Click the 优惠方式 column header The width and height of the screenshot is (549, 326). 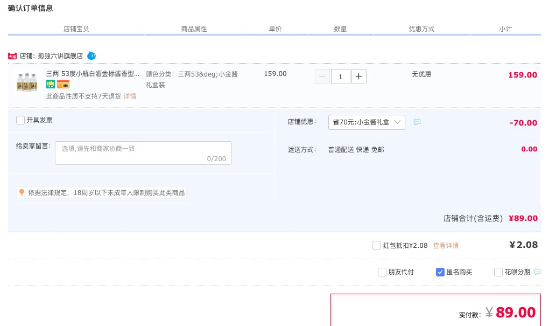421,29
